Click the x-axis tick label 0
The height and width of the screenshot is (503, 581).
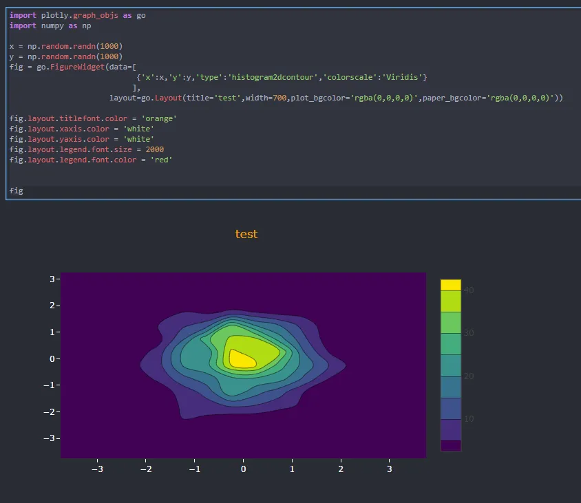click(243, 469)
